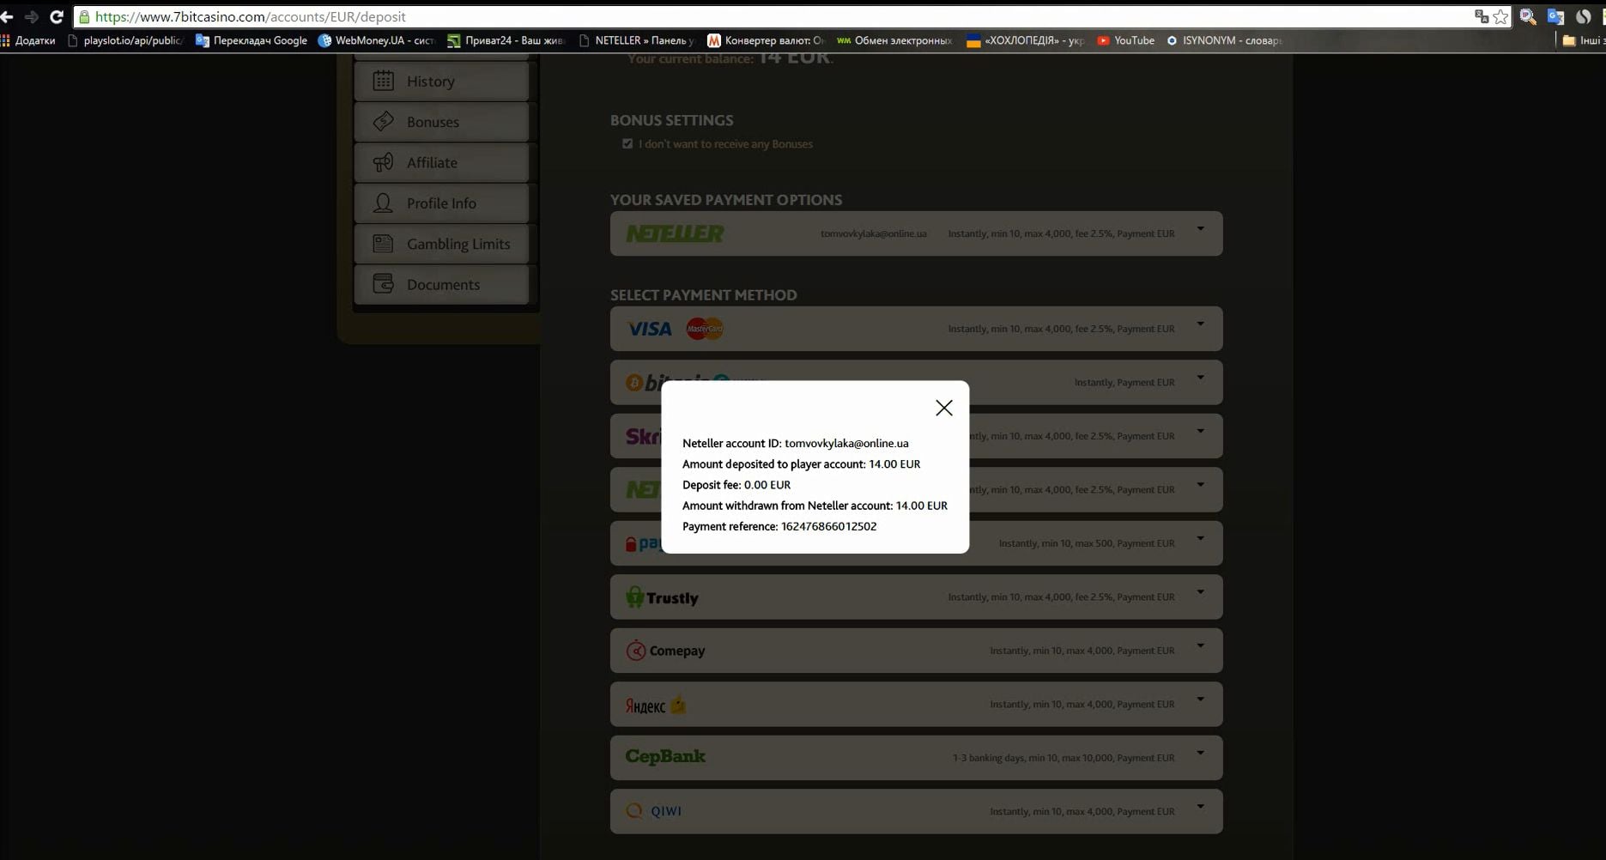Click the green padlock in the address bar
The height and width of the screenshot is (860, 1606).
[x=84, y=17]
